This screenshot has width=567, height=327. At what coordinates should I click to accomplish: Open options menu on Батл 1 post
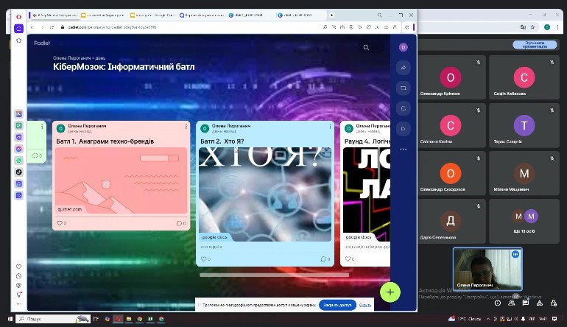click(186, 127)
